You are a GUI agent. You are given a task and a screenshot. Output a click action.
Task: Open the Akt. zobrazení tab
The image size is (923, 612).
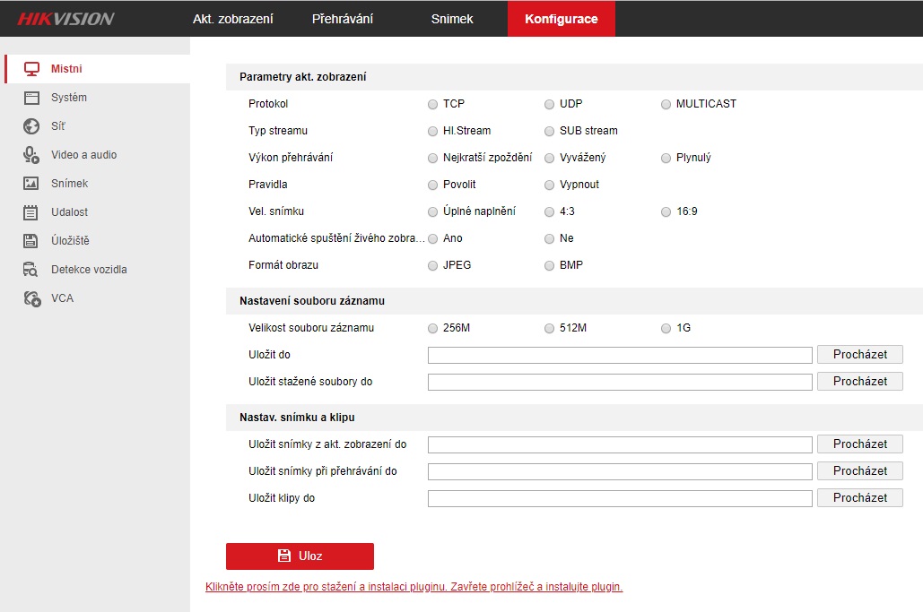tap(233, 19)
